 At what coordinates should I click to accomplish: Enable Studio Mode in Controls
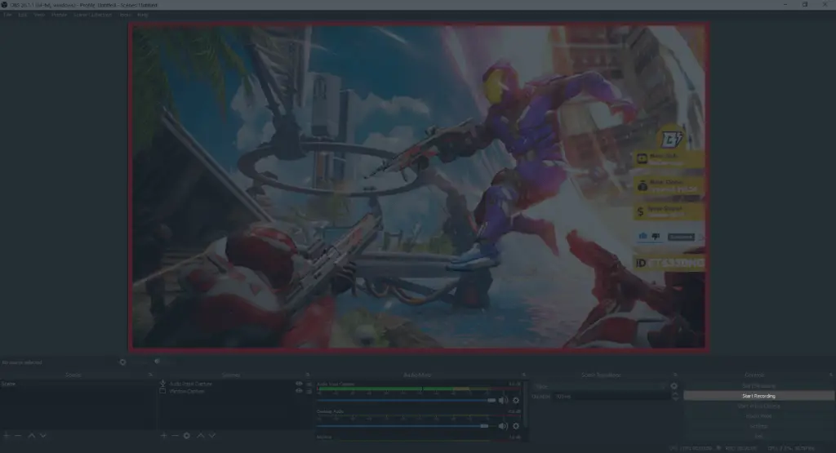coord(758,416)
